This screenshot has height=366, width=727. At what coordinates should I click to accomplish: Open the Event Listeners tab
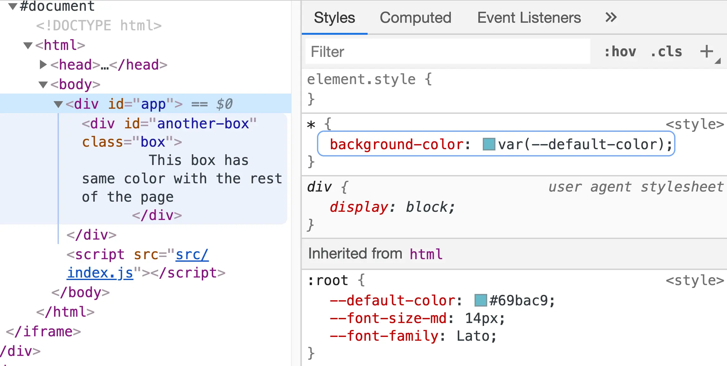(529, 18)
